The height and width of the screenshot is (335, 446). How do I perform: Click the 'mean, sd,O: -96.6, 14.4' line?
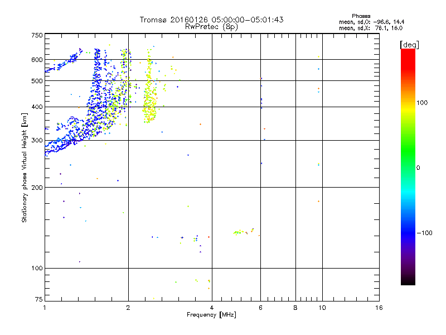coord(371,22)
